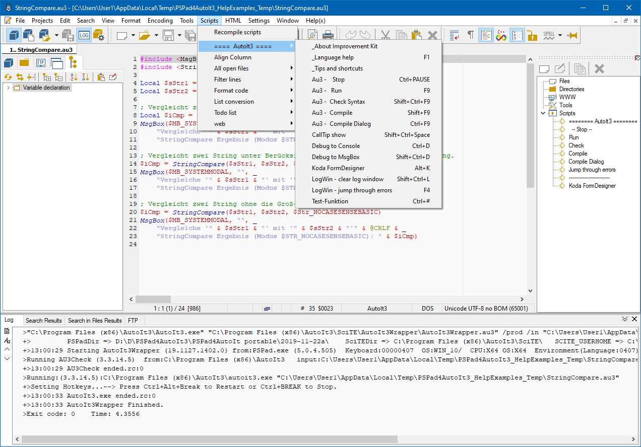Click the sort A-Z ascending icon
Image resolution: width=641 pixels, height=447 pixels.
(74, 77)
